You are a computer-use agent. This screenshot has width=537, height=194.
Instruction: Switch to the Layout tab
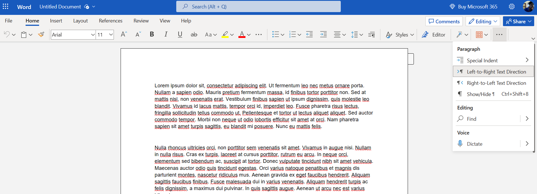pyautogui.click(x=80, y=21)
